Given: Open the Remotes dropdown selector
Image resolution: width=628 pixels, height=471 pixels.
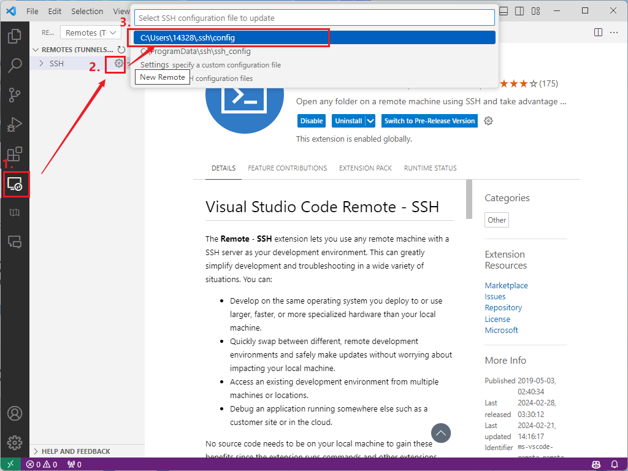Looking at the screenshot, I should pyautogui.click(x=91, y=33).
